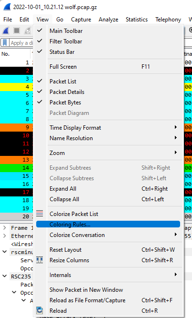The width and height of the screenshot is (192, 318).
Task: Click the display filter bookmark icon
Action: pyautogui.click(x=5, y=43)
